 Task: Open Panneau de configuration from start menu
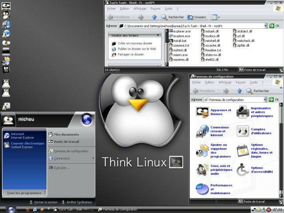tap(68, 151)
